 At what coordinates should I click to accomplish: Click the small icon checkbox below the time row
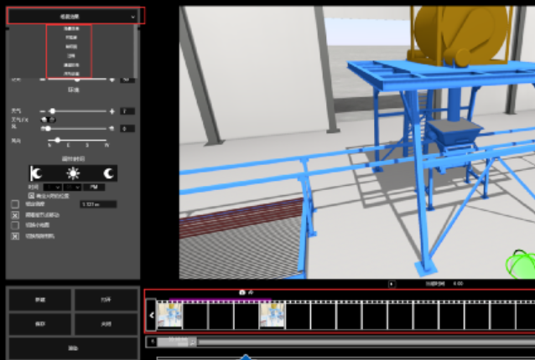tap(31, 196)
